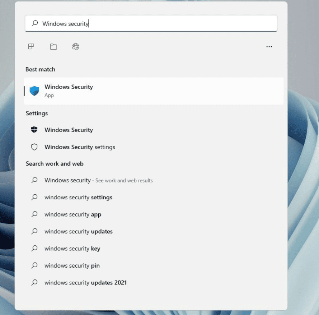
Task: Click magnifier icon beside 'windows security updates'
Action: (x=34, y=231)
